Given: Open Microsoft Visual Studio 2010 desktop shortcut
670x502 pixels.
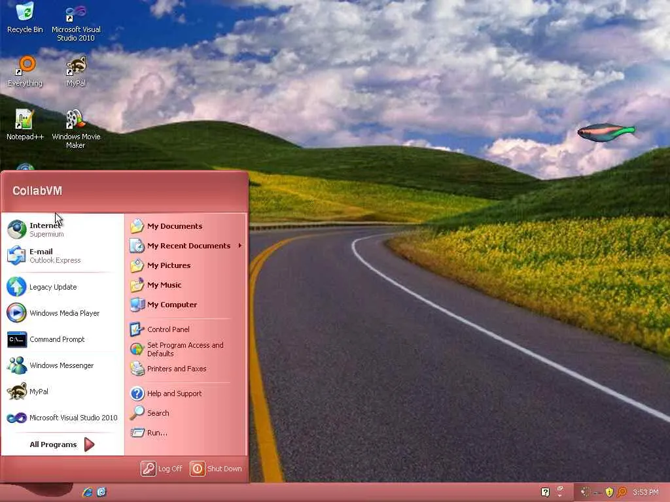Looking at the screenshot, I should pos(76,22).
